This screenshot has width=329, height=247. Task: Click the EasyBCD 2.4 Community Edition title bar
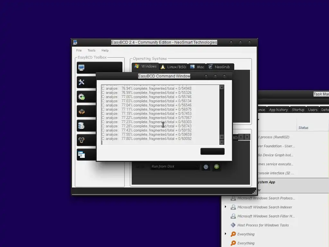(164, 42)
